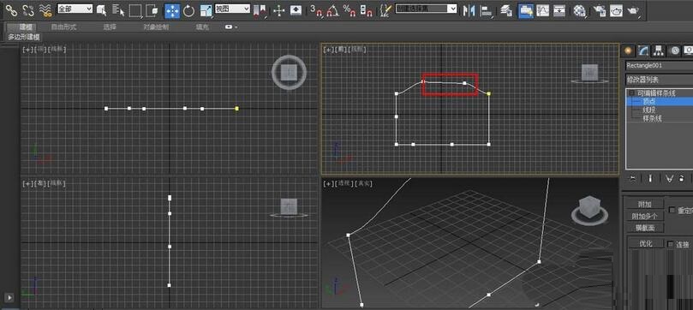Toggle the 3D Snaps icon

click(316, 10)
